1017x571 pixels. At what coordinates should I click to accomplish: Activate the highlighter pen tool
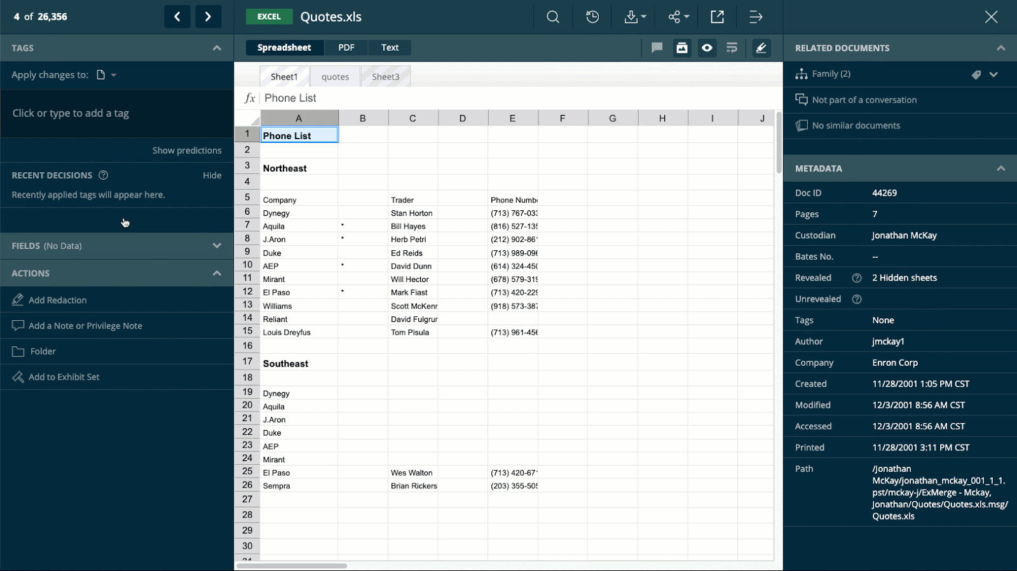[761, 48]
